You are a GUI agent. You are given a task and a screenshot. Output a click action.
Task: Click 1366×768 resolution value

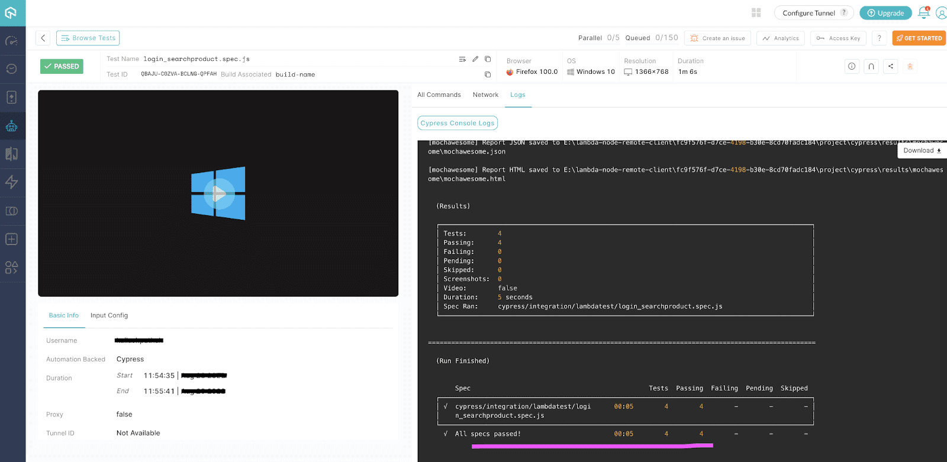(646, 71)
